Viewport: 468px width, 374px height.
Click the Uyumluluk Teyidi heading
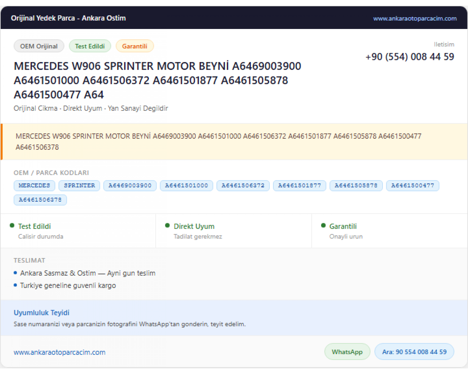coord(41,313)
